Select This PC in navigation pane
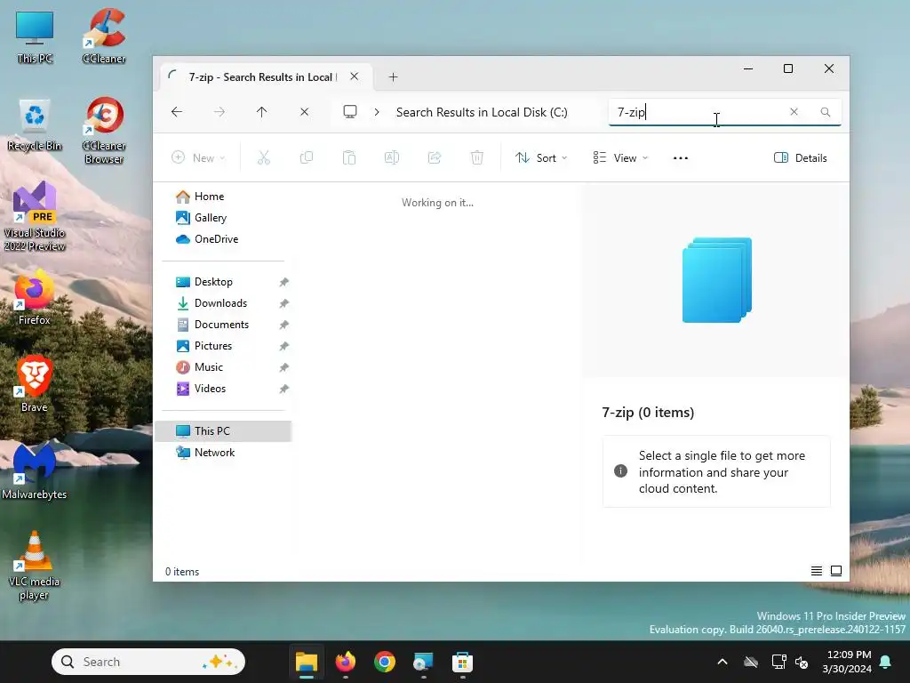Image resolution: width=910 pixels, height=683 pixels. coord(223,431)
